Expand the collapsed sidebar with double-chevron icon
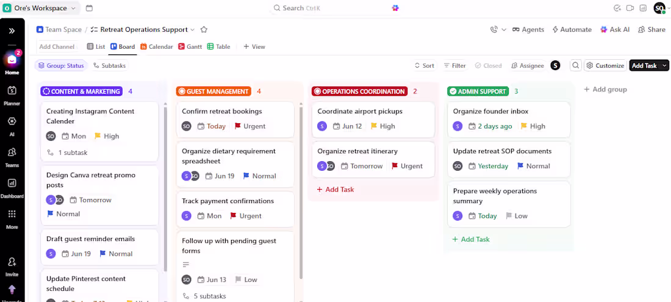 (x=12, y=31)
